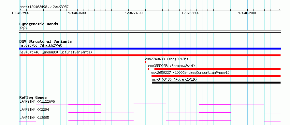
Task: Open the esv2659227 (1000GenomesConsortiumPhase1) label
Action: click(190, 73)
